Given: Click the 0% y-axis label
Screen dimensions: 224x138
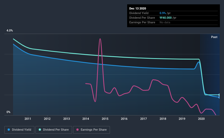Looking at the screenshot, I should point(8,112).
